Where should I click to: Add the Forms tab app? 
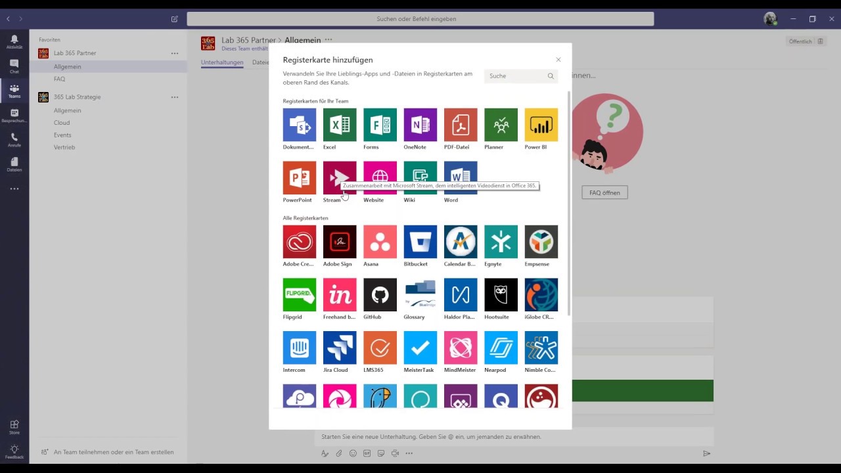(380, 125)
